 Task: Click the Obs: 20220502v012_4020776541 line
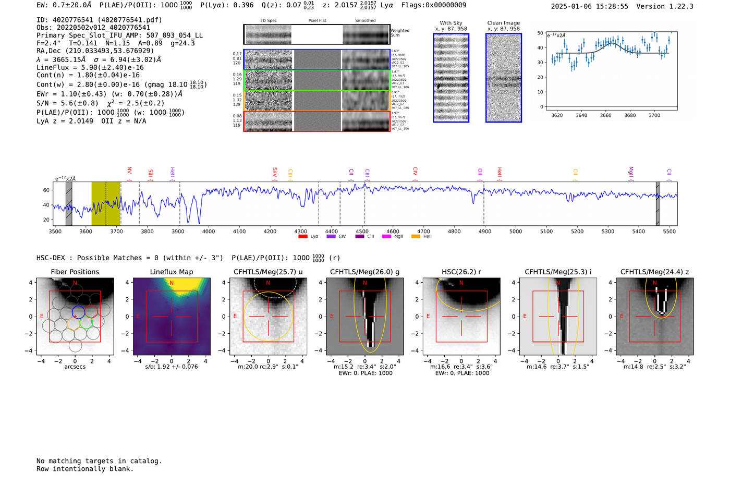93,28
